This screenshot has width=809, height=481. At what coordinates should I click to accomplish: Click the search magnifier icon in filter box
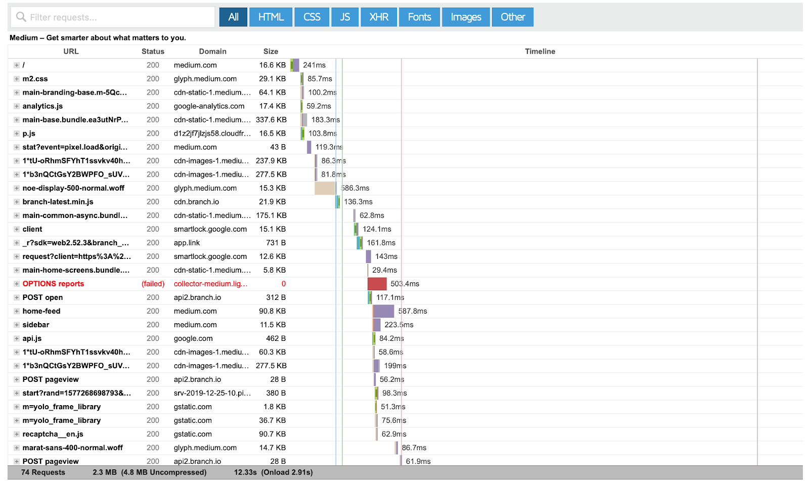tap(21, 17)
